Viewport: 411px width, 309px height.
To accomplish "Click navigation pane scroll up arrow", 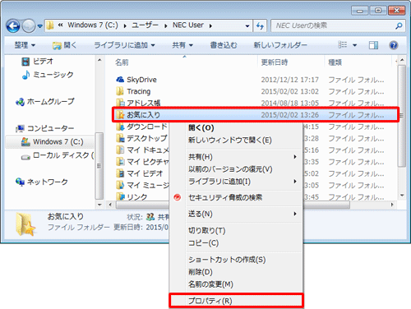I will tap(99, 60).
